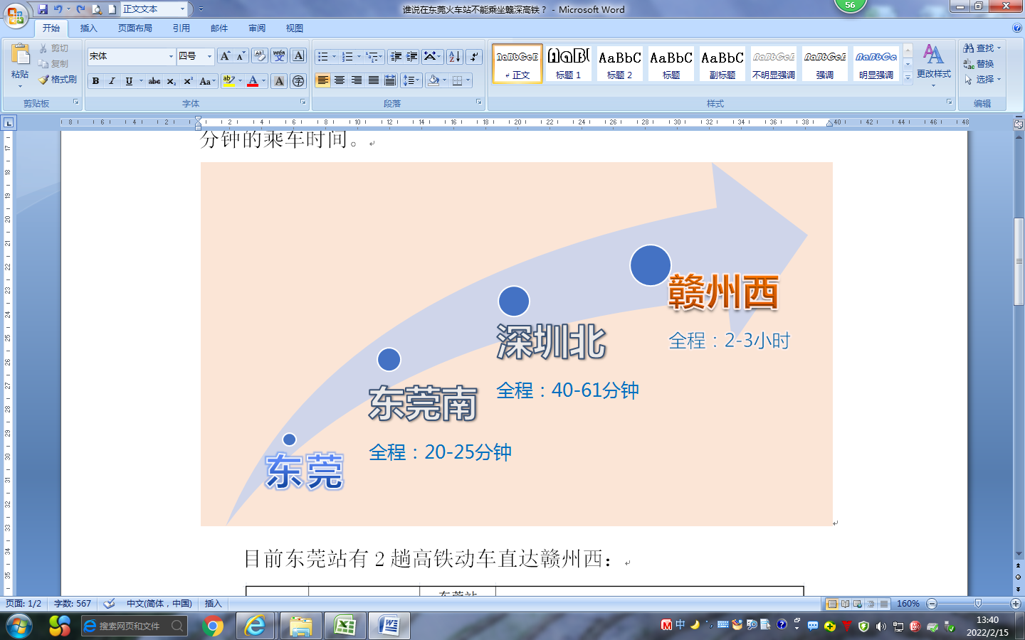Toggle italic formatting
The width and height of the screenshot is (1025, 640).
[112, 81]
